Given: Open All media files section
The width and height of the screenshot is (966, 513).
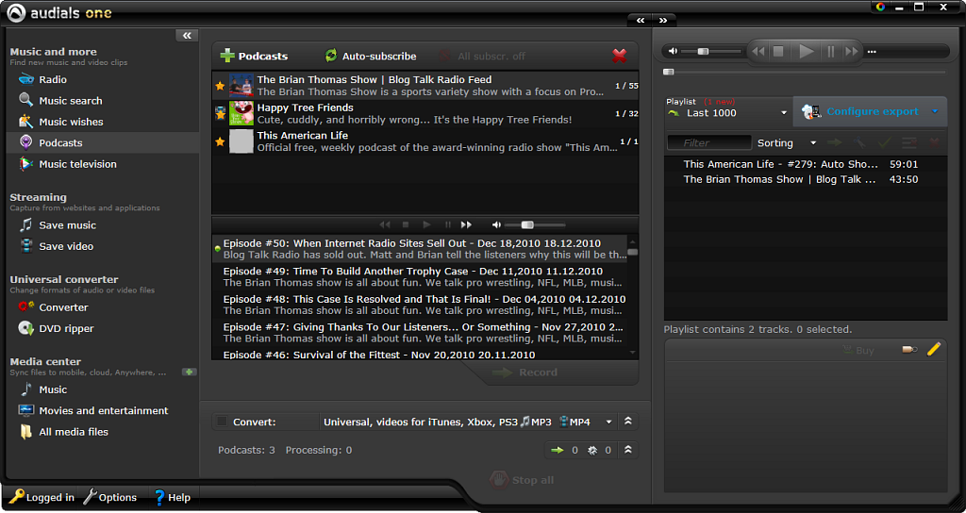Looking at the screenshot, I should pyautogui.click(x=74, y=432).
